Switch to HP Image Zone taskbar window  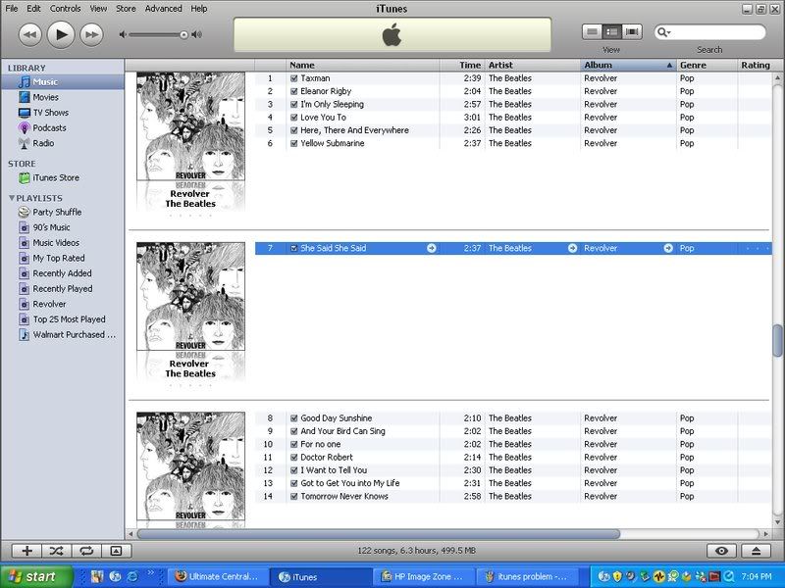pos(423,576)
